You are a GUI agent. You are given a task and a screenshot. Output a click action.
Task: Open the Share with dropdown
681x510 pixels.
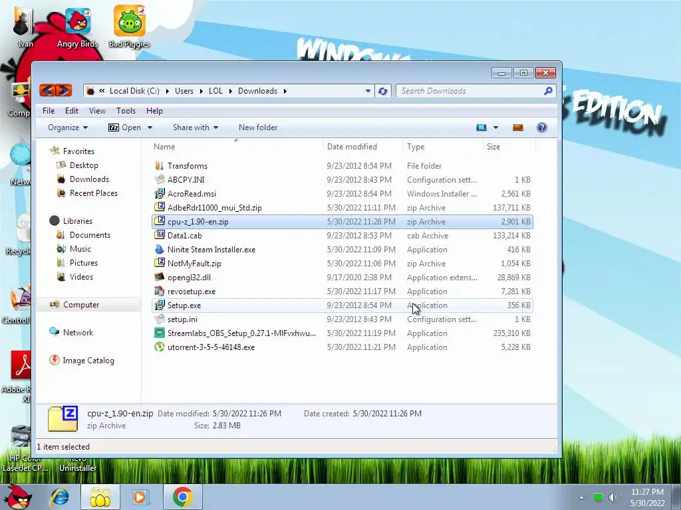tap(196, 127)
